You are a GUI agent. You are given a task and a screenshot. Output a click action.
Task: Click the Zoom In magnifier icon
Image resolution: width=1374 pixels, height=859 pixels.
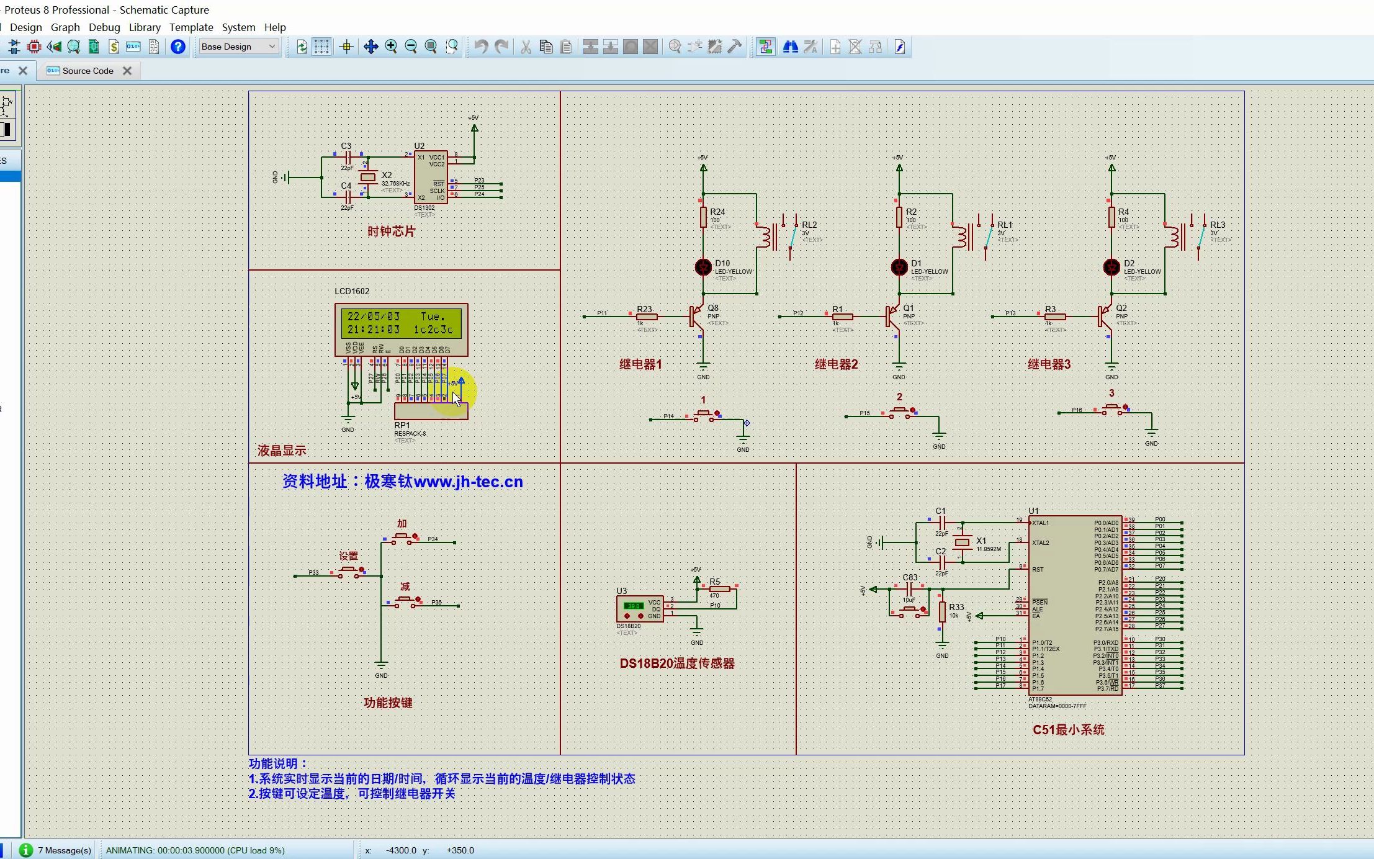click(391, 47)
